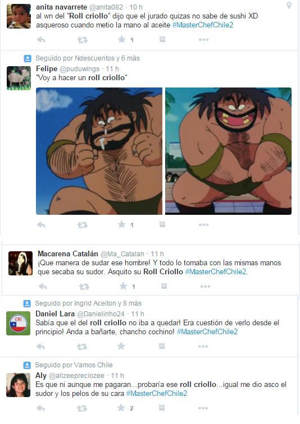Viewport: 300px width, 424px height.
Task: Favorite Daniel Lara's tweet with the star
Action: 121,346
